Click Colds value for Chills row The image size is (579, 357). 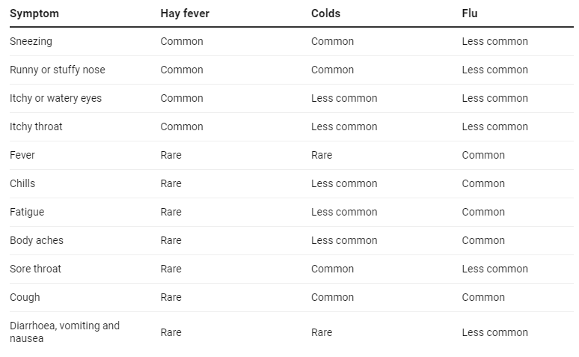(344, 183)
